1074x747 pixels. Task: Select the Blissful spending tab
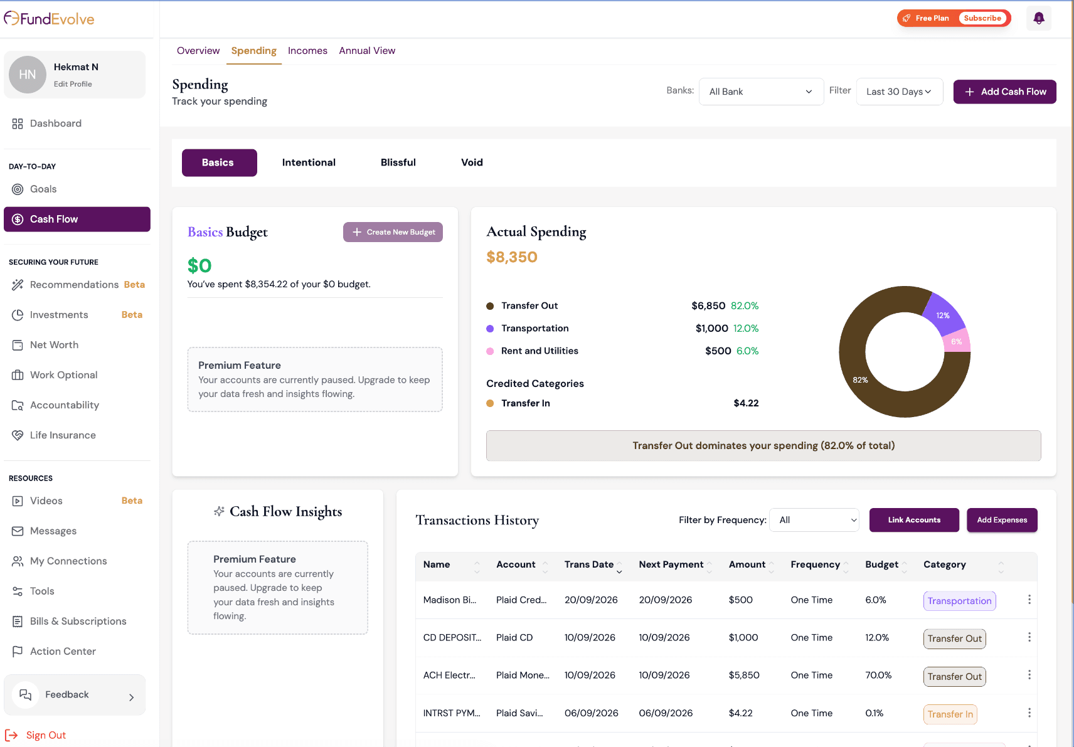(x=398, y=162)
